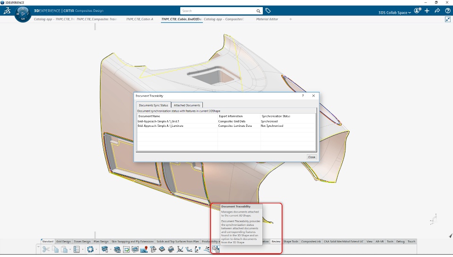
Task: Open the Help question mark in top bar
Action: click(448, 11)
